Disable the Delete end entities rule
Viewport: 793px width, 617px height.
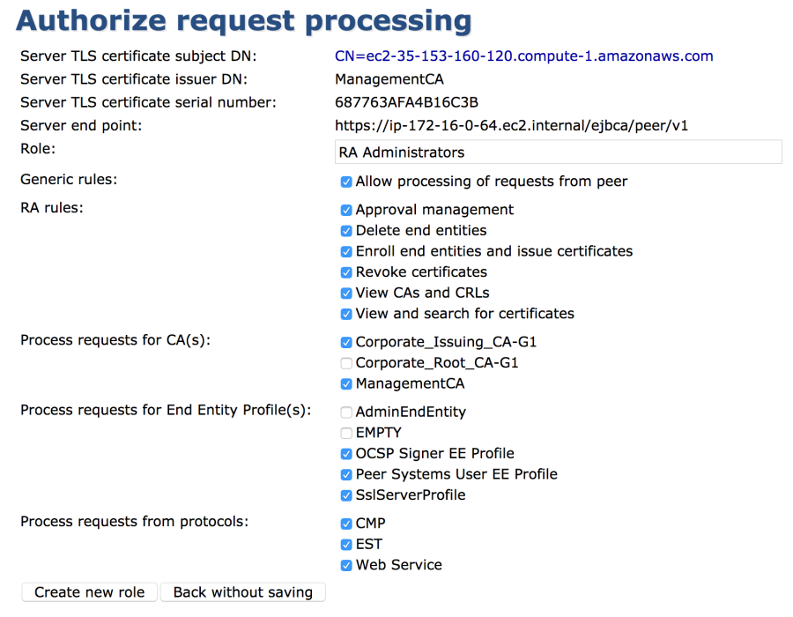point(346,231)
